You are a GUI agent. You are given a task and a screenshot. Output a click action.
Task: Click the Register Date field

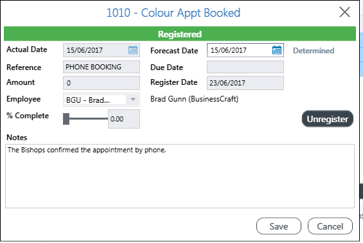click(245, 83)
